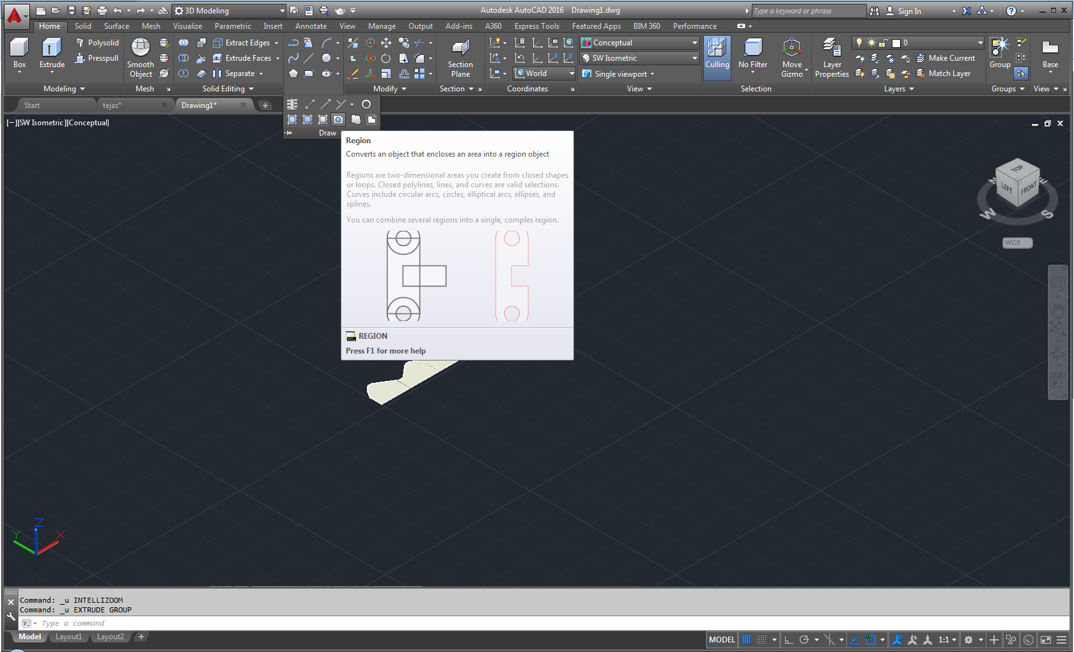Select the Polygon draw tool

(293, 74)
